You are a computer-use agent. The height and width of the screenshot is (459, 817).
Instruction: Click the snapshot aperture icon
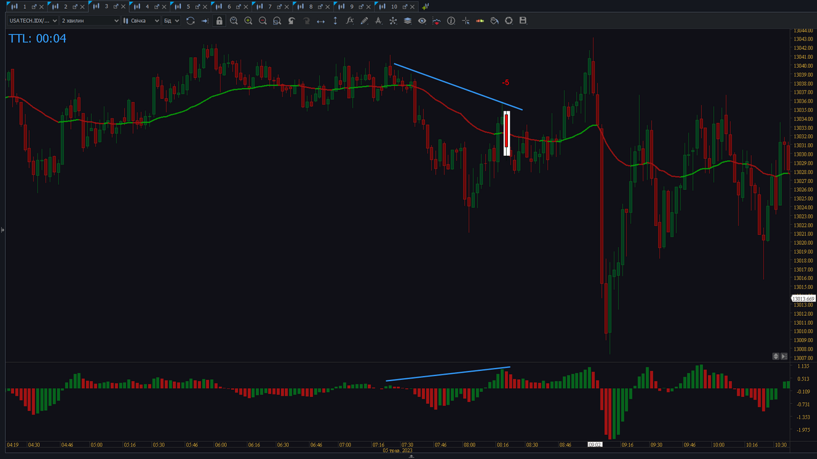[x=509, y=21]
